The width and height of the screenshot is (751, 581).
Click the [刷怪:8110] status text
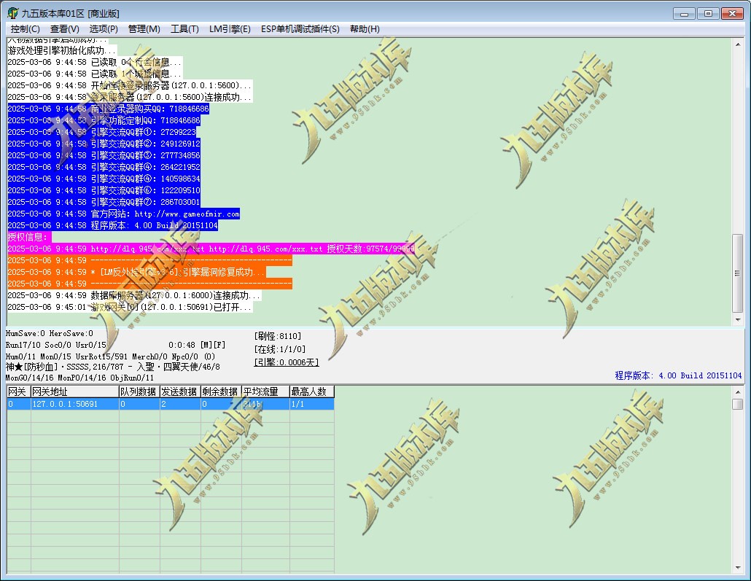click(278, 336)
